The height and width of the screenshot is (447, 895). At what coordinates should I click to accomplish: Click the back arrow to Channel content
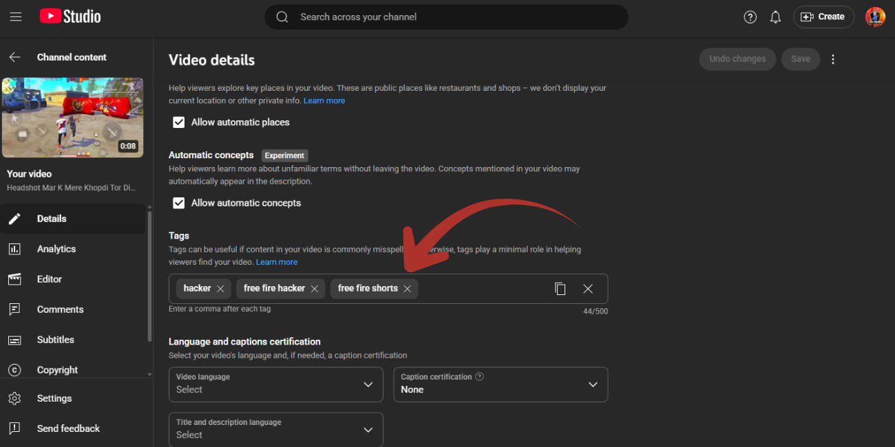click(14, 57)
